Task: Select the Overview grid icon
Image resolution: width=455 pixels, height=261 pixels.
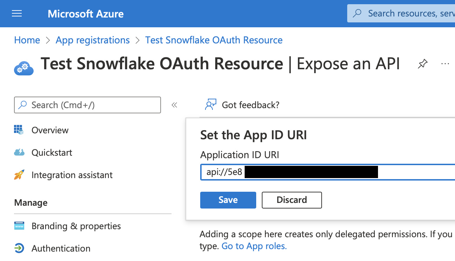Action: click(19, 130)
